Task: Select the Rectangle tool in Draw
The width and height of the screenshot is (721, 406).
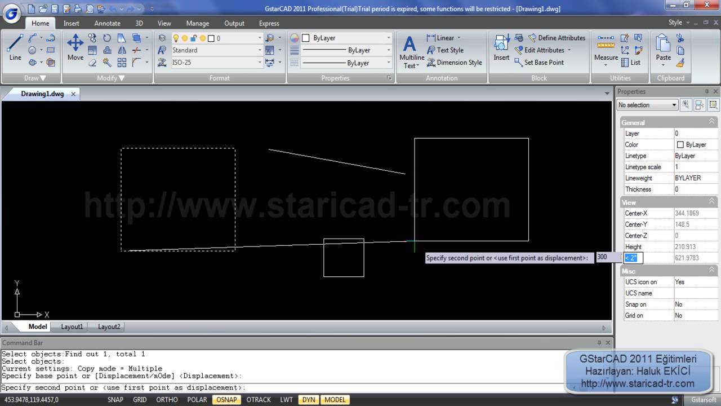Action: (51, 50)
